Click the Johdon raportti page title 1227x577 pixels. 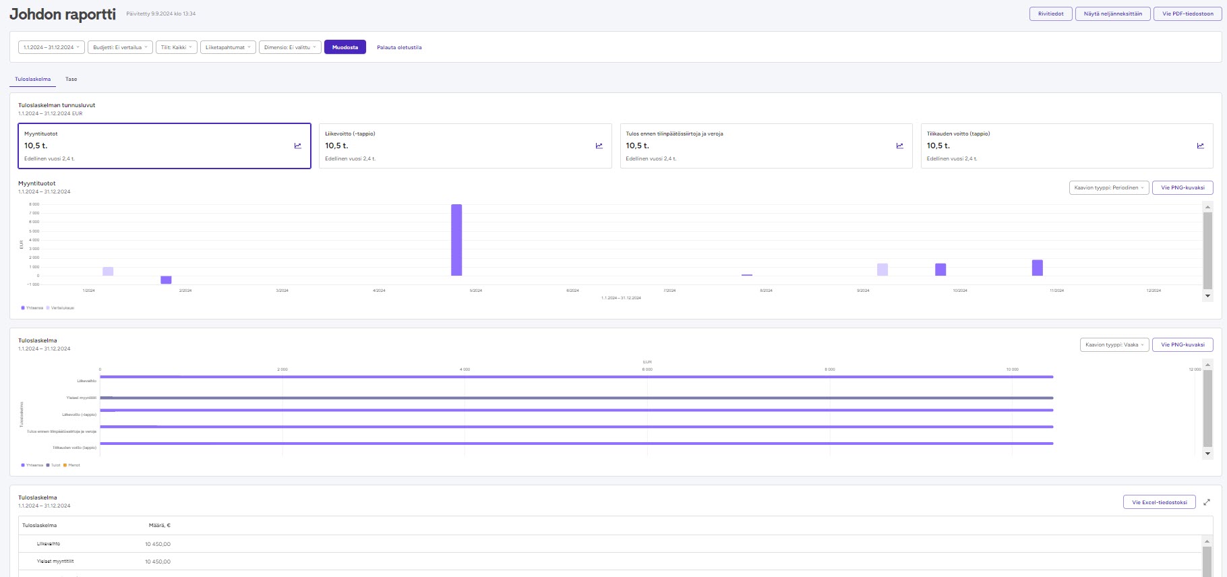coord(63,14)
